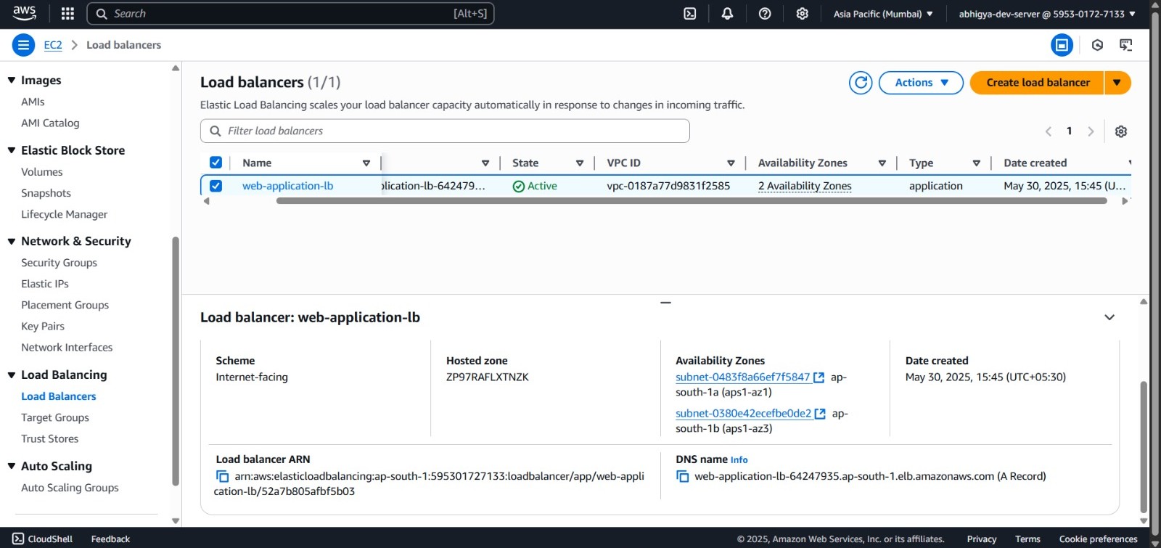The height and width of the screenshot is (548, 1161).
Task: Click the resize handle of details panel
Action: 665,302
